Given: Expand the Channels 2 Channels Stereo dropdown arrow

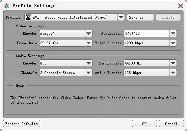Looking at the screenshot, I should pyautogui.click(x=88, y=73).
